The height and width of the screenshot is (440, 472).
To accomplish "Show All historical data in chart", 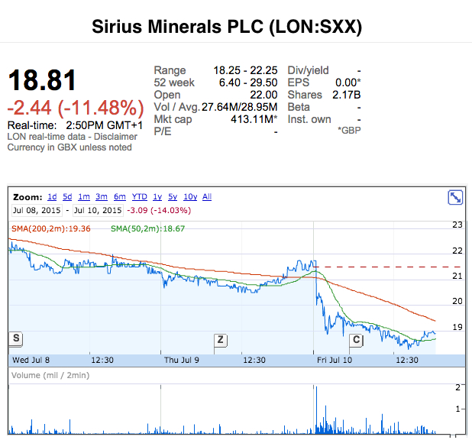I will coord(207,196).
